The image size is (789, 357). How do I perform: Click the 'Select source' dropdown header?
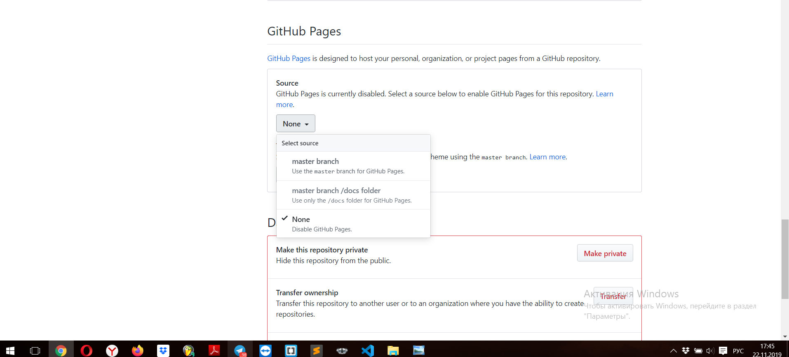pyautogui.click(x=353, y=143)
